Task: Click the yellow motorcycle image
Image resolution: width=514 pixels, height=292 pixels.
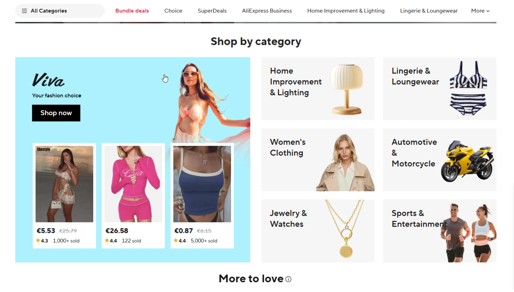Action: click(467, 161)
